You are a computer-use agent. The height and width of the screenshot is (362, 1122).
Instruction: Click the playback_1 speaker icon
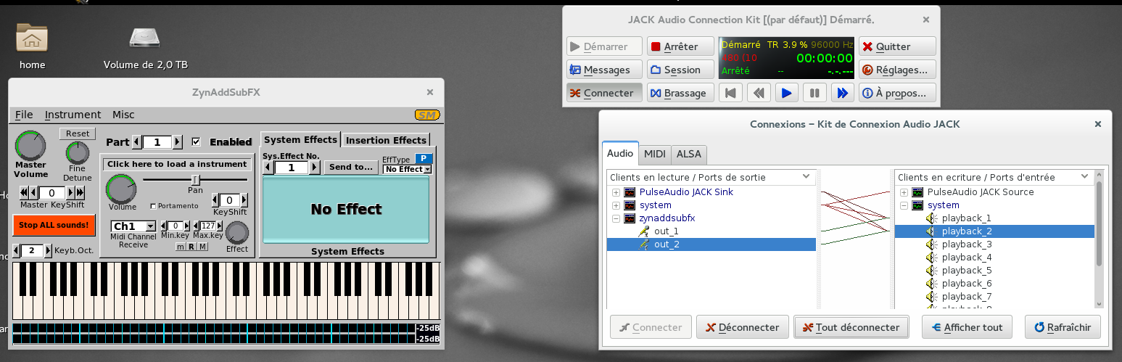click(x=932, y=218)
